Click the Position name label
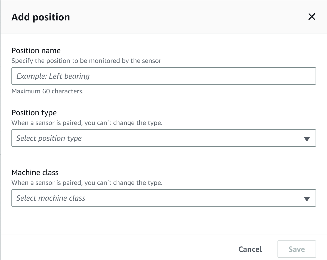327x260 pixels. (x=36, y=51)
